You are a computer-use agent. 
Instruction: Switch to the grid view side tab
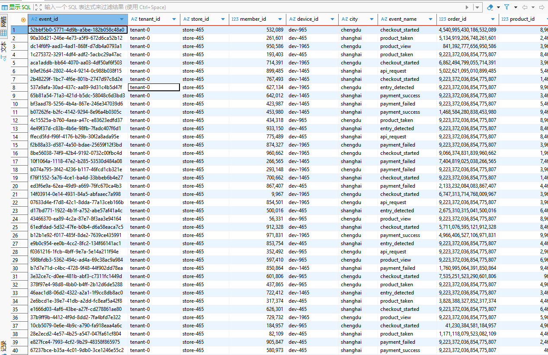3,27
